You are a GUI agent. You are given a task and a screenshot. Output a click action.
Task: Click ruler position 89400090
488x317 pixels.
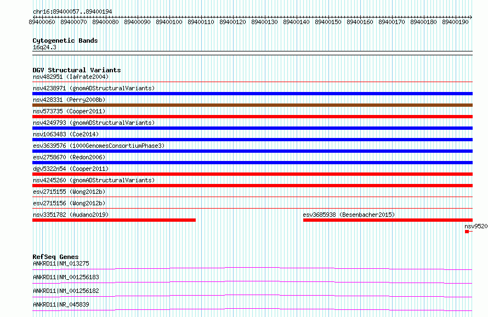point(137,22)
